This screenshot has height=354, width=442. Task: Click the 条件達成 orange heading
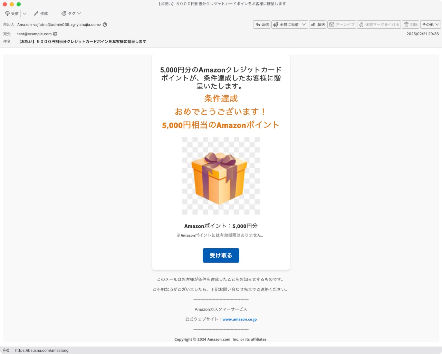coord(221,98)
